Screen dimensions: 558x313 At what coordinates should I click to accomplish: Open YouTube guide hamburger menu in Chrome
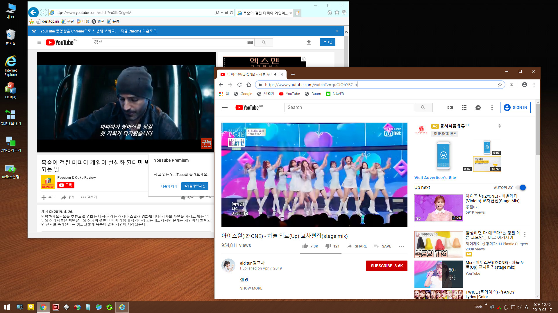(x=225, y=108)
